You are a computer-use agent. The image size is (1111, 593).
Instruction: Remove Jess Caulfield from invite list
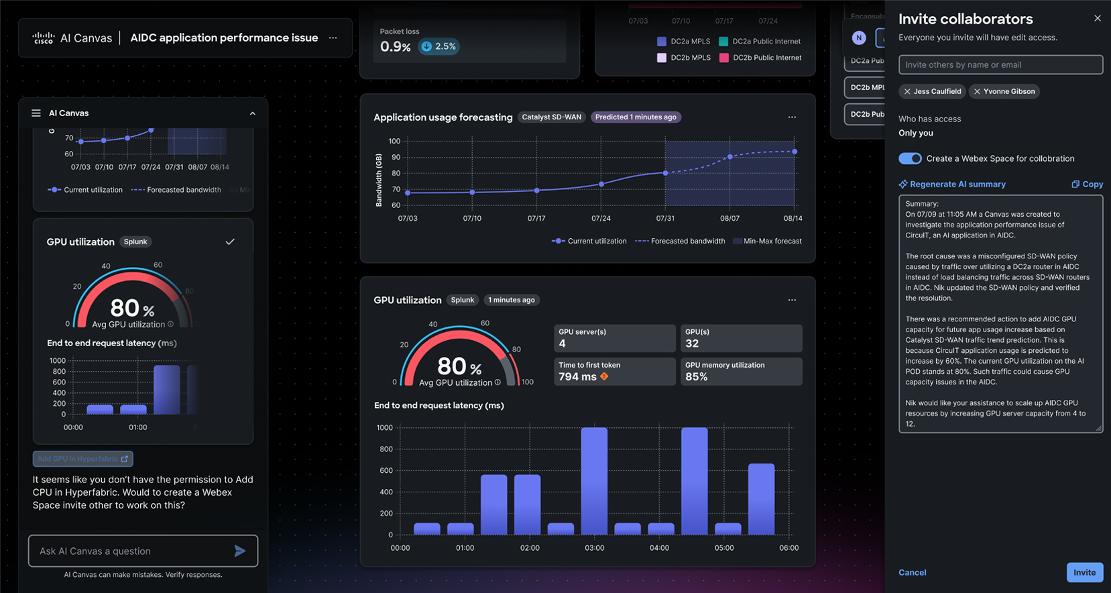tap(907, 92)
